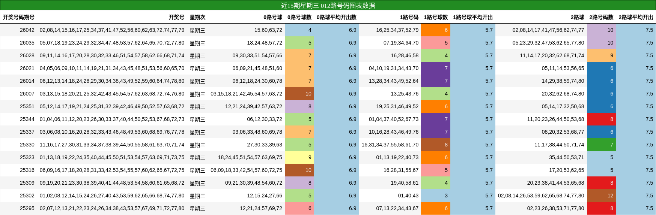Select the 1路号球平均开出 header
This screenshot has height=215, width=656.
[x=473, y=17]
